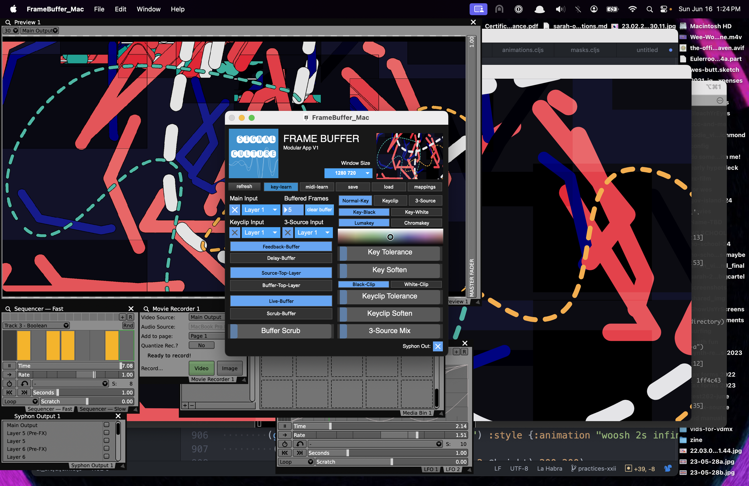Skip to next step in LFO panel
Screen dimensions: 749x486
coord(300,453)
